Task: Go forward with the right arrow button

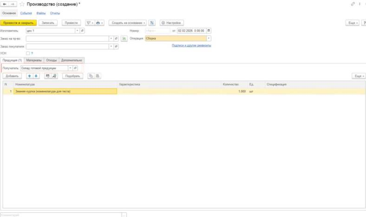Action: click(13, 4)
